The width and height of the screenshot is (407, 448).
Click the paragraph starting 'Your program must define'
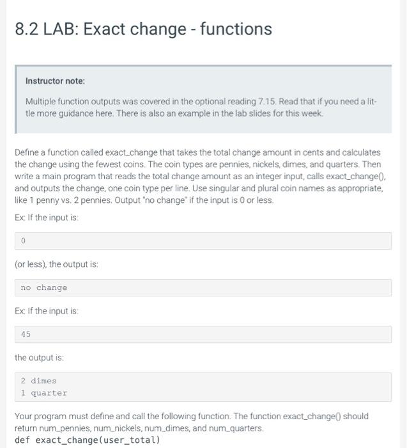(x=192, y=422)
